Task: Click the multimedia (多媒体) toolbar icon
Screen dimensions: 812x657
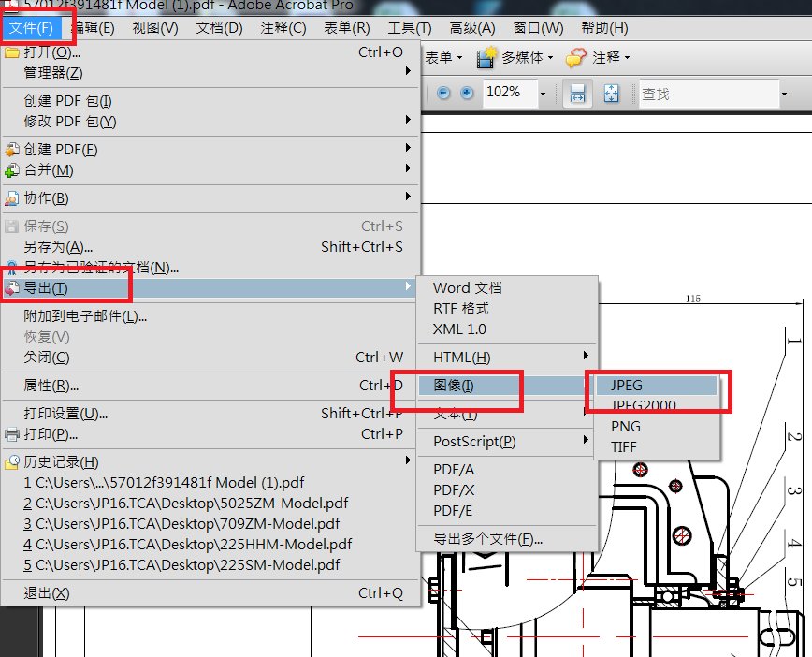Action: click(x=486, y=57)
